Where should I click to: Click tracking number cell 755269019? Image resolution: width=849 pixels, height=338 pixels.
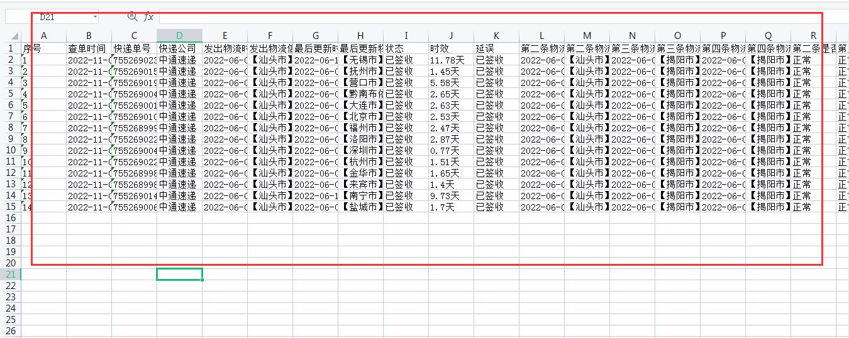134,82
